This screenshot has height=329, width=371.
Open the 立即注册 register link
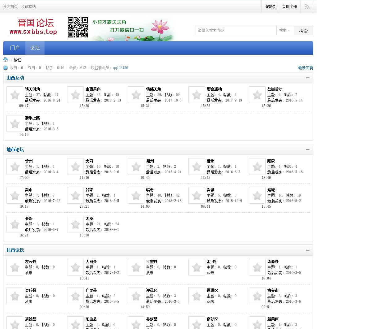(x=289, y=6)
